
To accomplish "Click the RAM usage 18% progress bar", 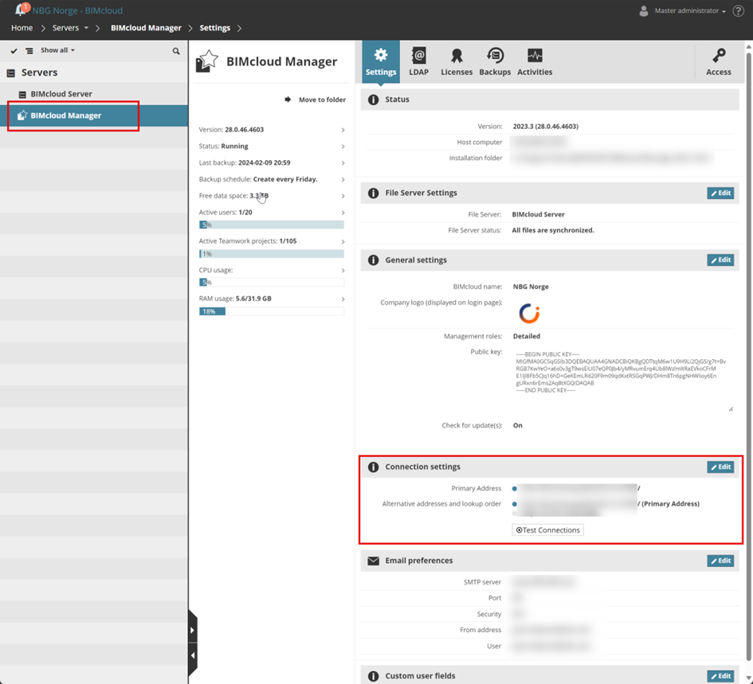I will (272, 311).
